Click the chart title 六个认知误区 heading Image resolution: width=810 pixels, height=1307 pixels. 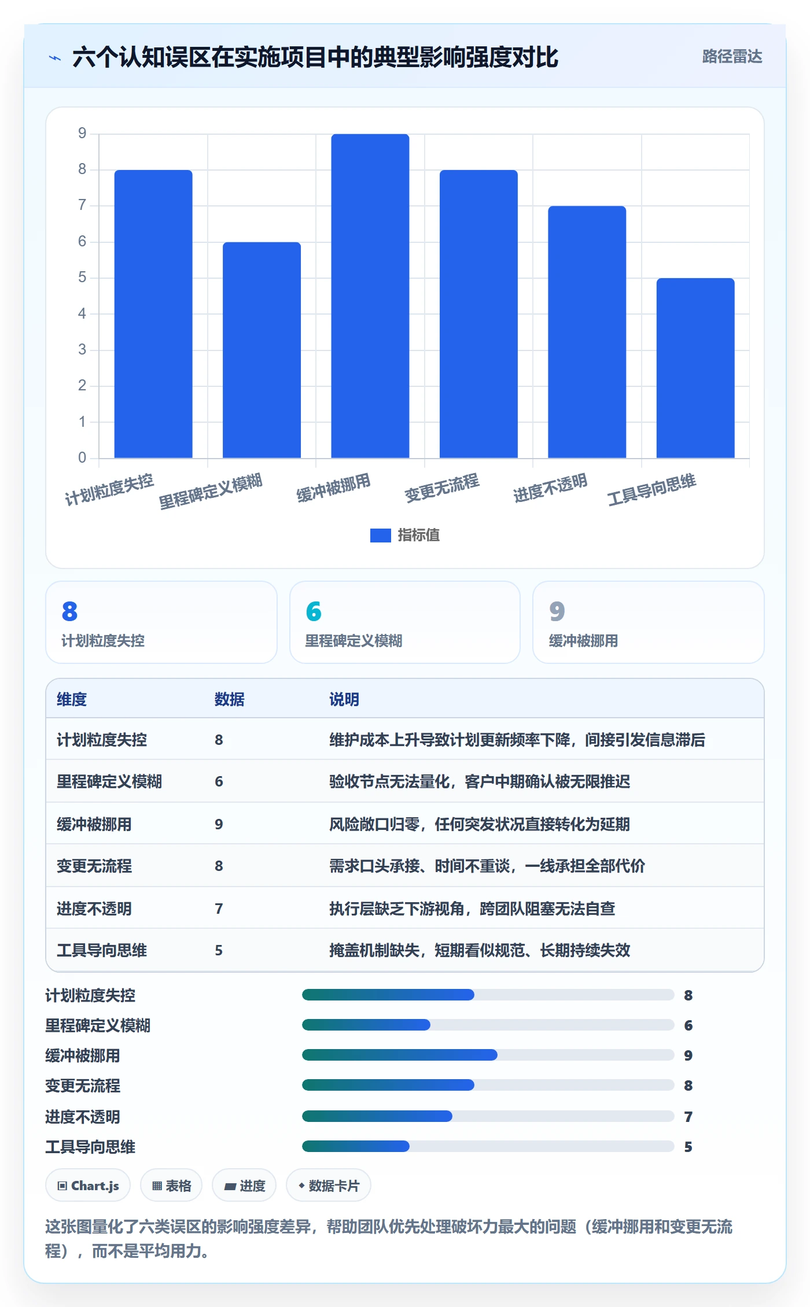[x=315, y=57]
